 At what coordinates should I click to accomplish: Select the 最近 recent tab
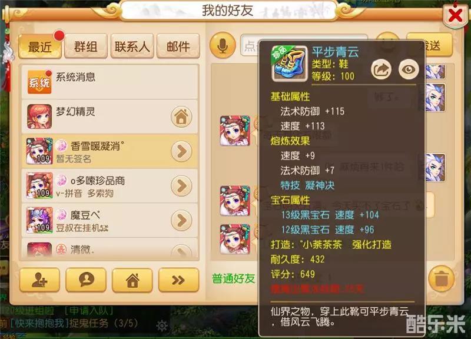[x=40, y=46]
